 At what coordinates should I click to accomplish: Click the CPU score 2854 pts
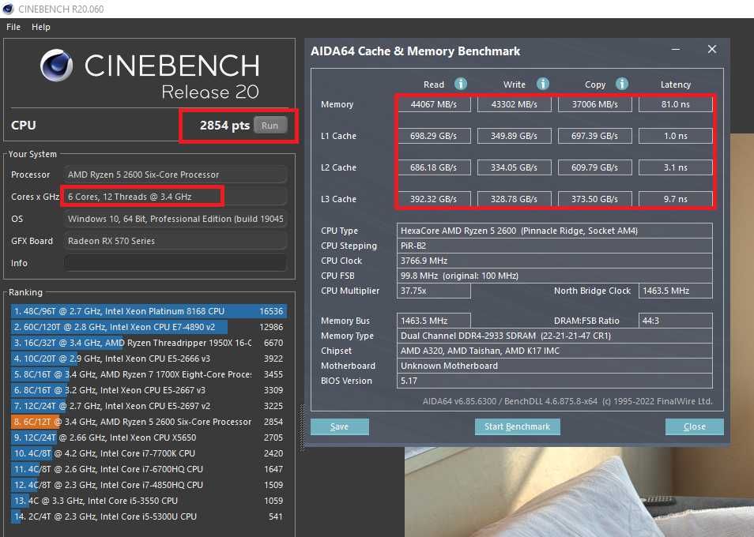(x=224, y=126)
